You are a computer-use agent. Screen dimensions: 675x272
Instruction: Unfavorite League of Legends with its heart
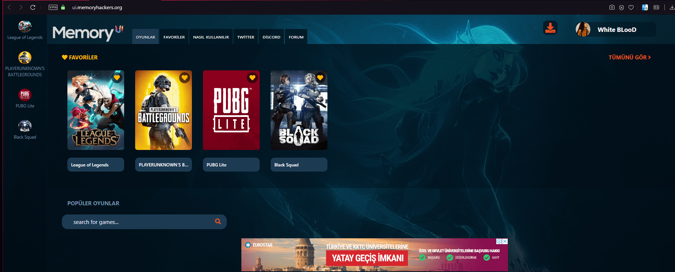click(117, 78)
